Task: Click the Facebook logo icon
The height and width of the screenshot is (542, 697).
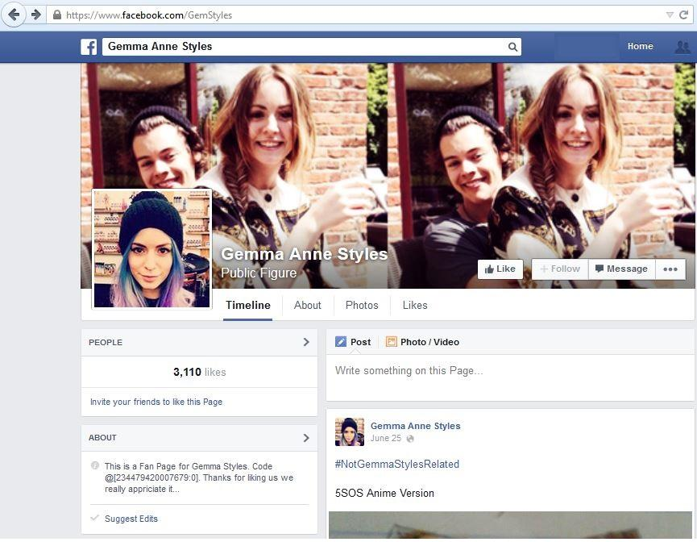Action: tap(89, 47)
